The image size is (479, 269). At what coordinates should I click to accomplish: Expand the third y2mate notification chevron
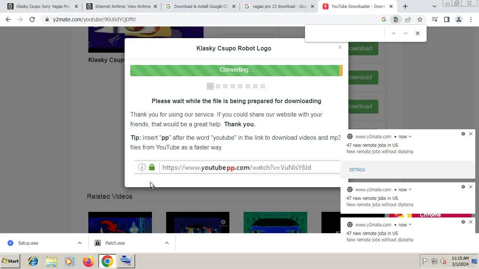tap(410, 225)
